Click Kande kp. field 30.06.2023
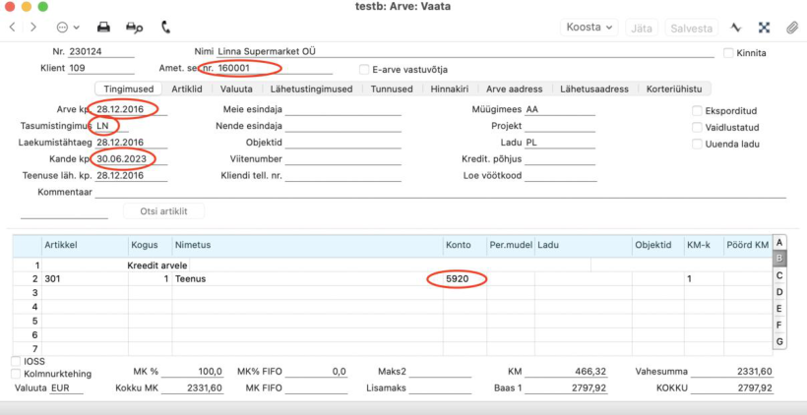 pyautogui.click(x=131, y=159)
